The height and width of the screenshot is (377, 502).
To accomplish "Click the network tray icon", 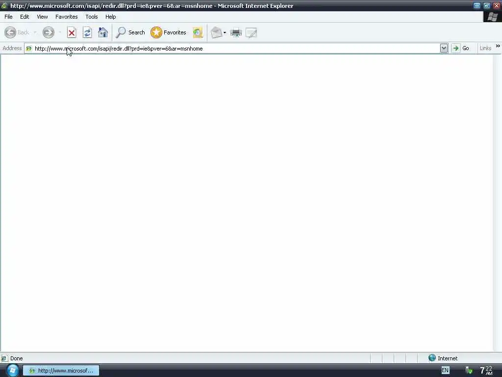I will [469, 370].
